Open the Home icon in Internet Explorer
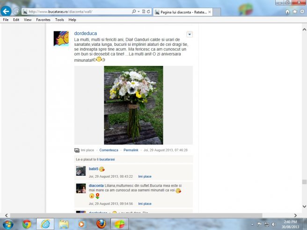 [287, 11]
